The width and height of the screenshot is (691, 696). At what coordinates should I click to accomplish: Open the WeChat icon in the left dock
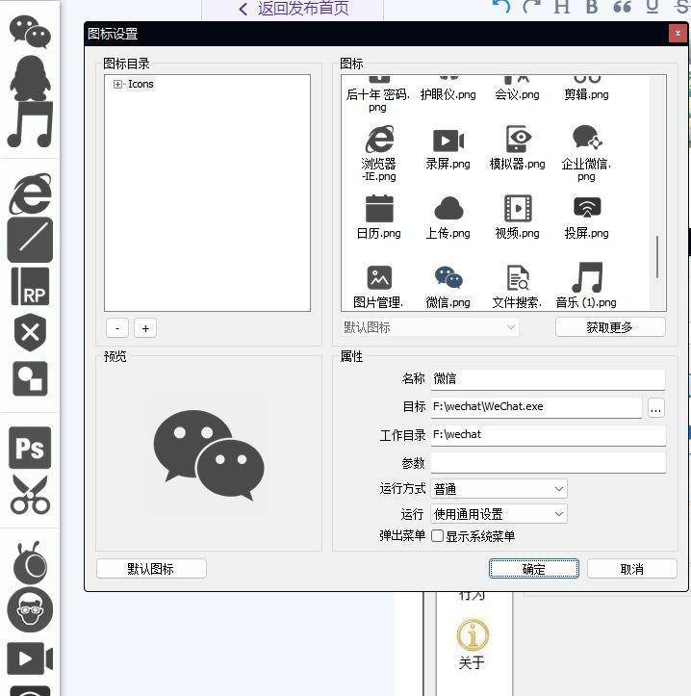30,32
